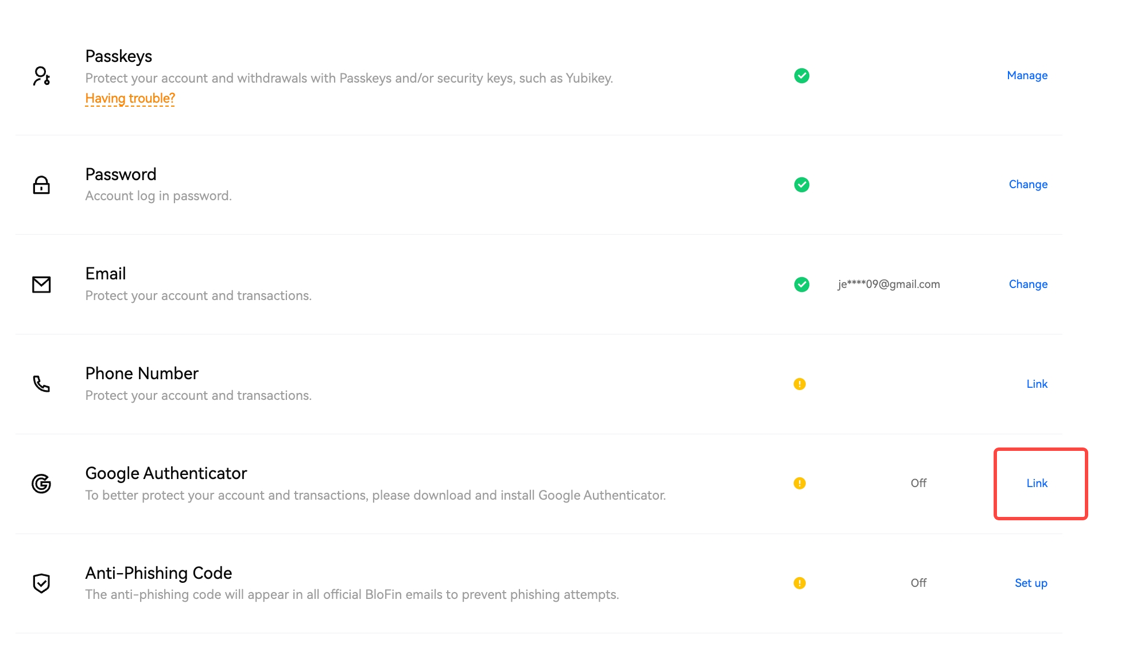Image resolution: width=1125 pixels, height=654 pixels.
Task: Click the Anti-Phishing shield icon
Action: click(x=41, y=583)
